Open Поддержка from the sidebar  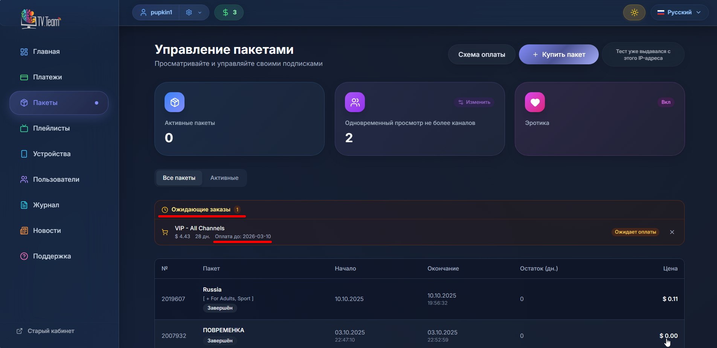52,256
